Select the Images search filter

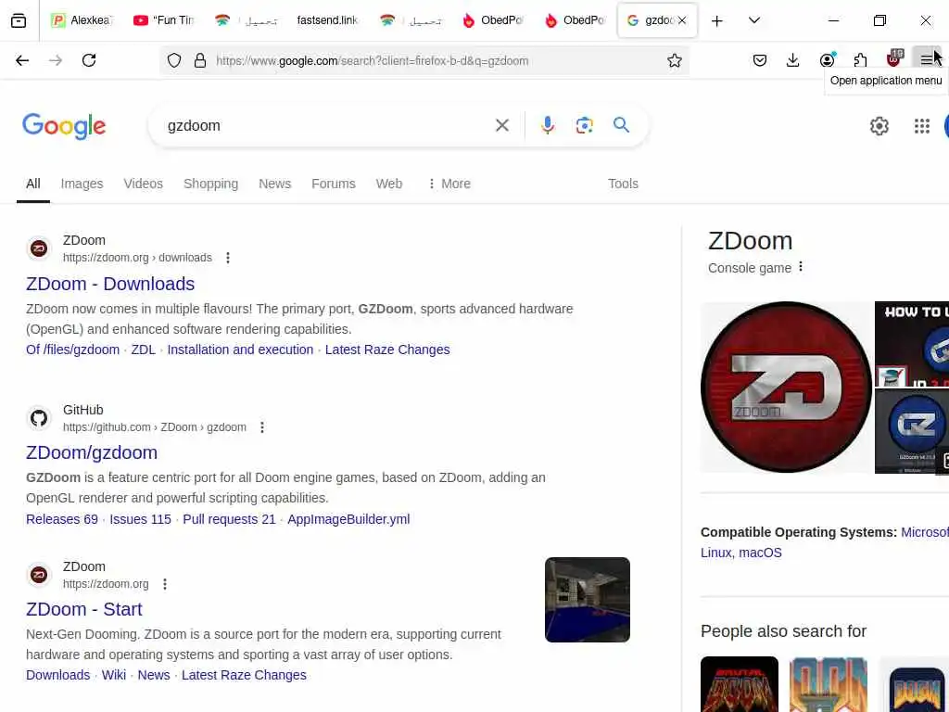(82, 184)
